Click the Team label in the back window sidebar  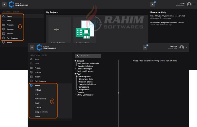click(9, 20)
